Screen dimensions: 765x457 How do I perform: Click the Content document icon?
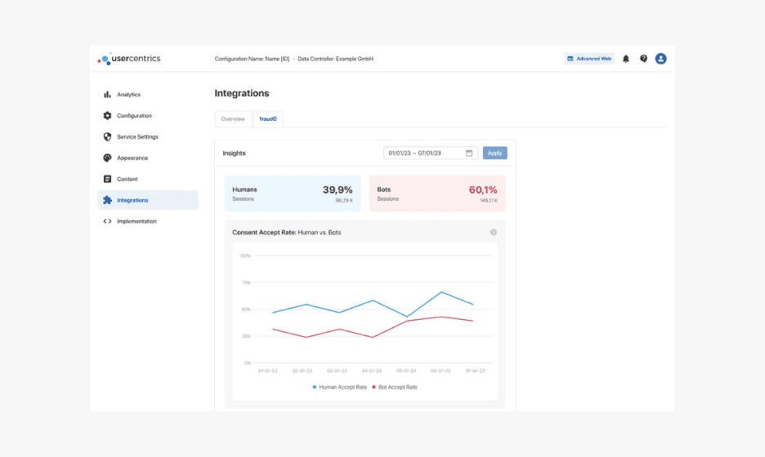[107, 179]
